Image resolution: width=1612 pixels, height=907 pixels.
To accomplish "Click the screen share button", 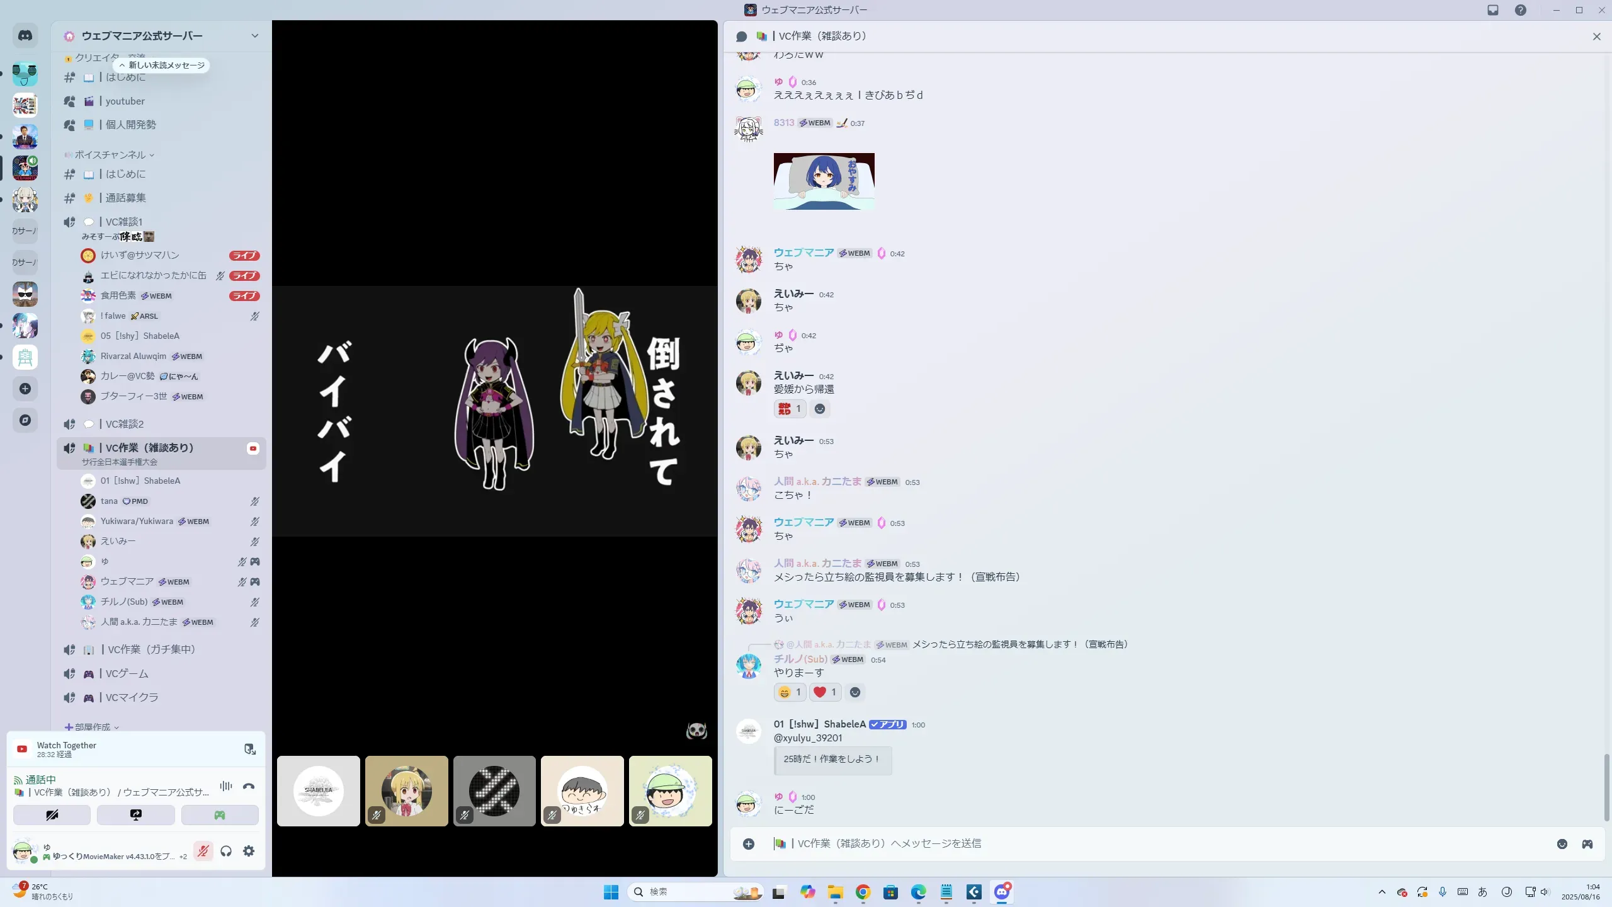I will coord(136,815).
